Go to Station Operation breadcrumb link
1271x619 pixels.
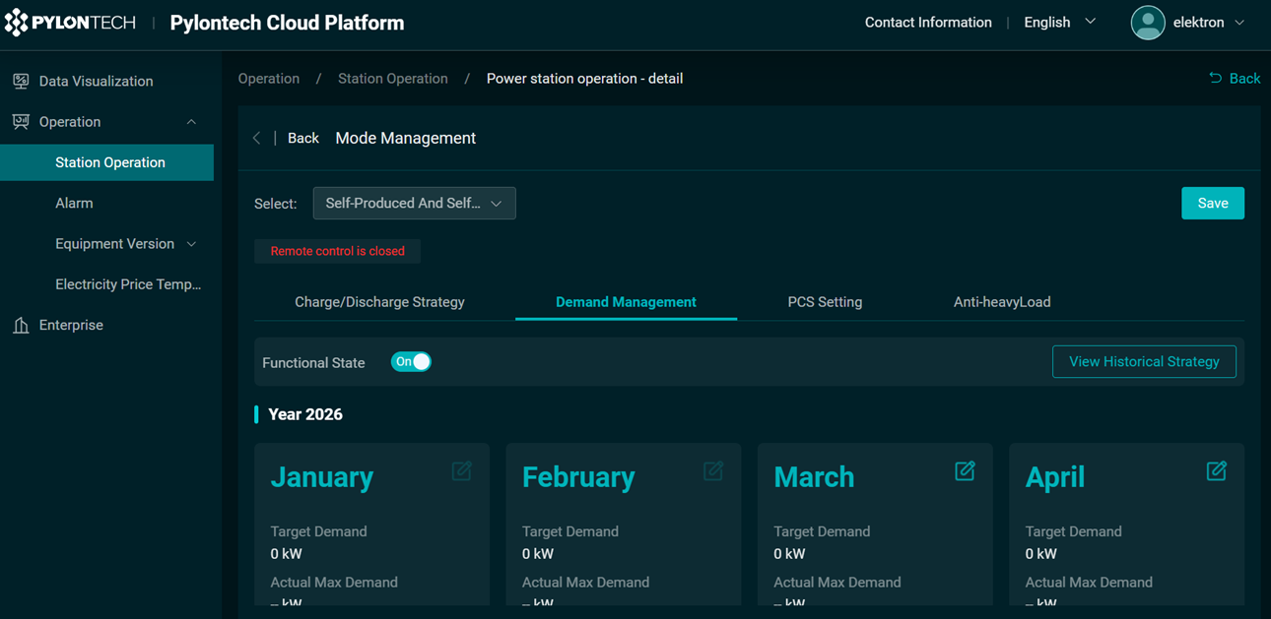tap(392, 79)
